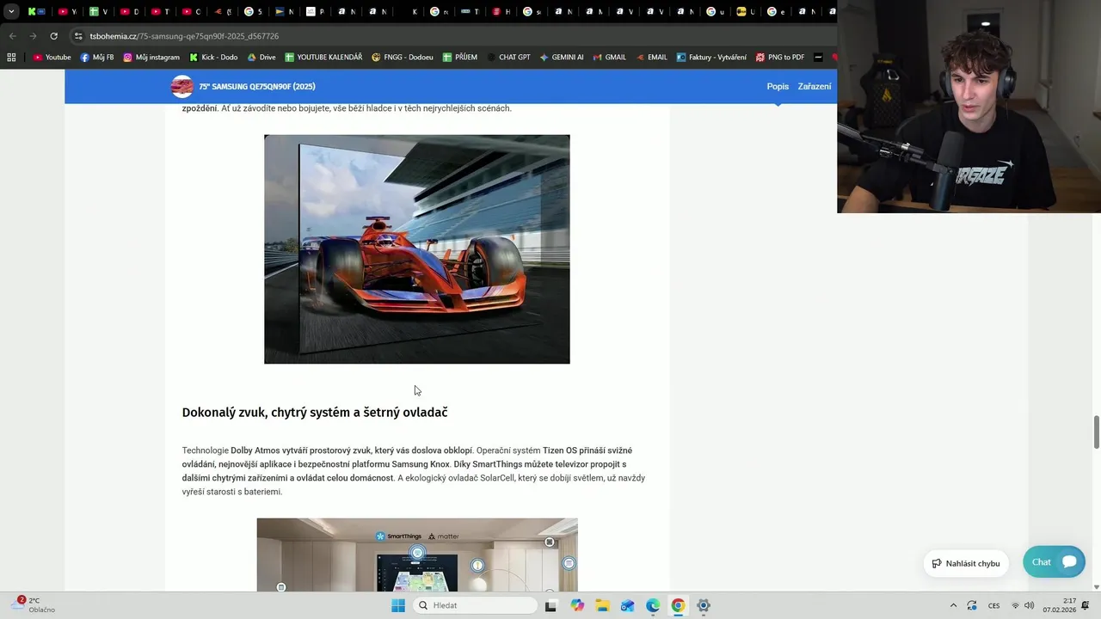Open Microsoft Edge from the taskbar

(x=653, y=605)
